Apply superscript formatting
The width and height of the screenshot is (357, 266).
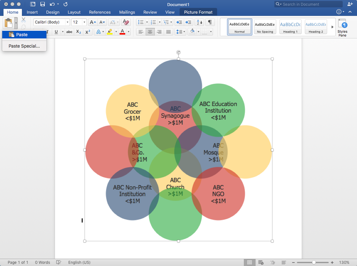pyautogui.click(x=88, y=31)
